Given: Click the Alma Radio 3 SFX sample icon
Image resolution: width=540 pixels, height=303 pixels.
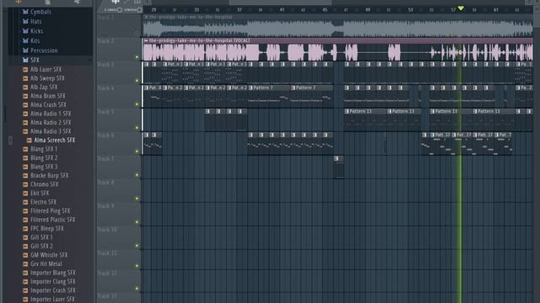Looking at the screenshot, I should [x=25, y=131].
